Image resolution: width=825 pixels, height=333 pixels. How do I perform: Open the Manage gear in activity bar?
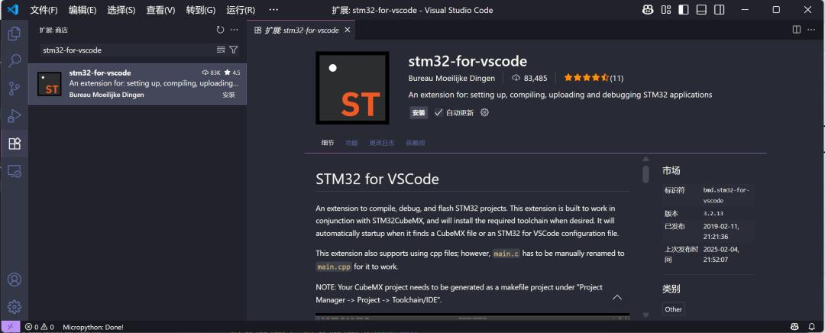(15, 307)
